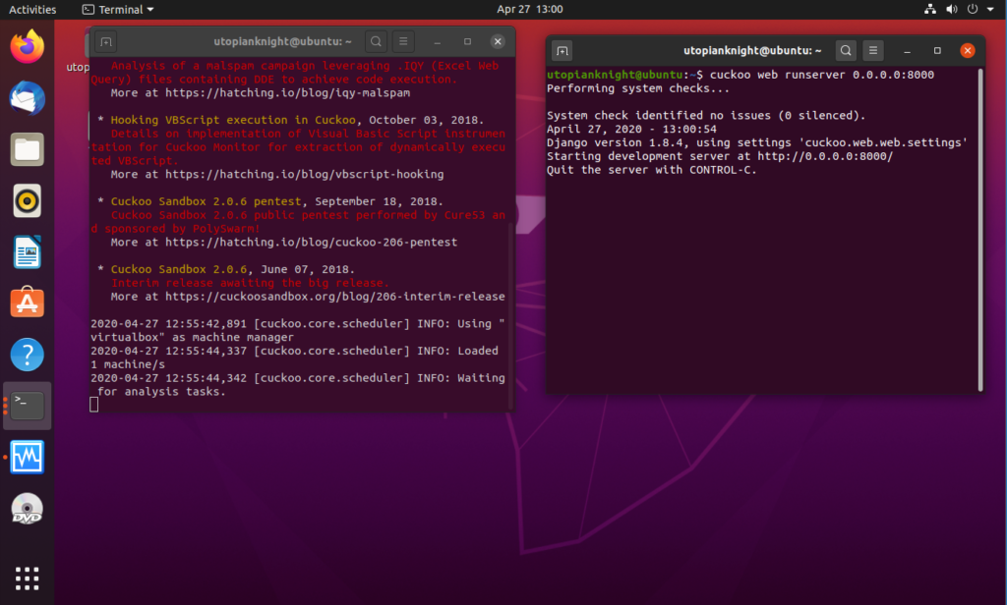Open Firefox from the dock
Viewport: 1007px width, 605px height.
(x=27, y=47)
